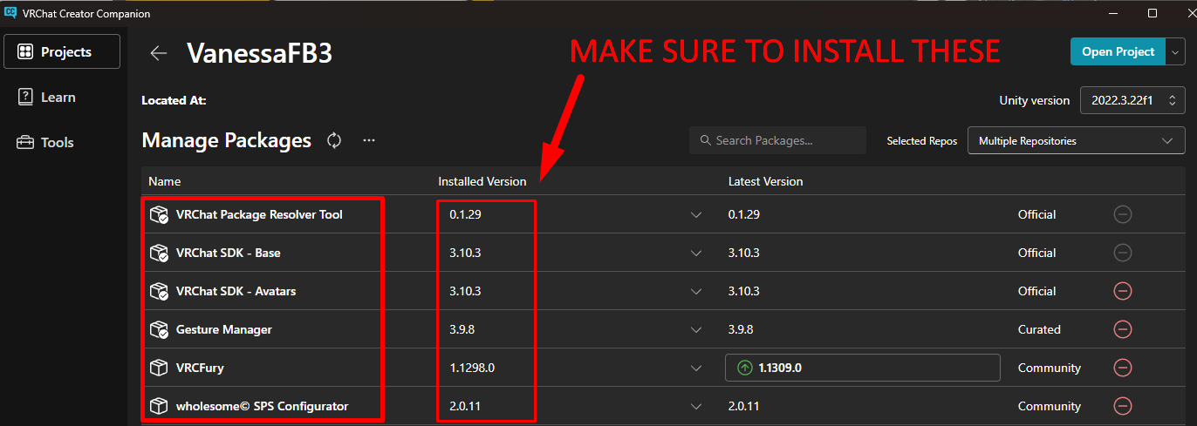
Task: Click the Located At label
Action: (174, 100)
